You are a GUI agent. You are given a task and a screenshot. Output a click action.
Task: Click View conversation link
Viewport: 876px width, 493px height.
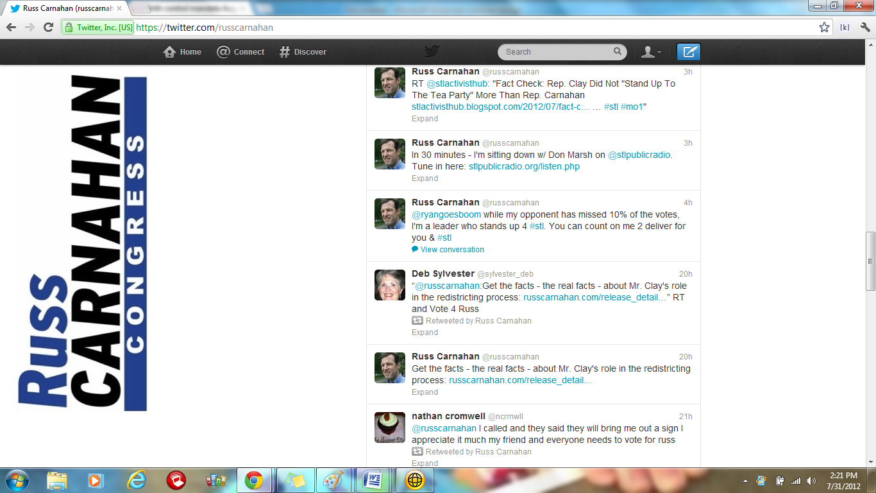point(452,250)
